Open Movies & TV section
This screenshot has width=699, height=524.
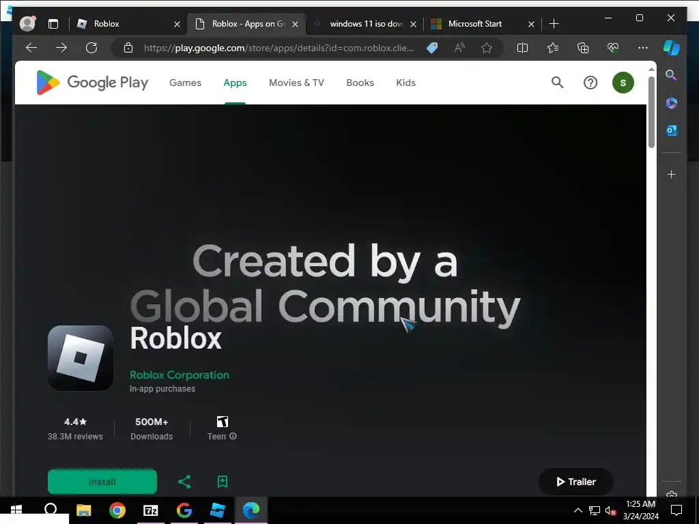click(296, 83)
